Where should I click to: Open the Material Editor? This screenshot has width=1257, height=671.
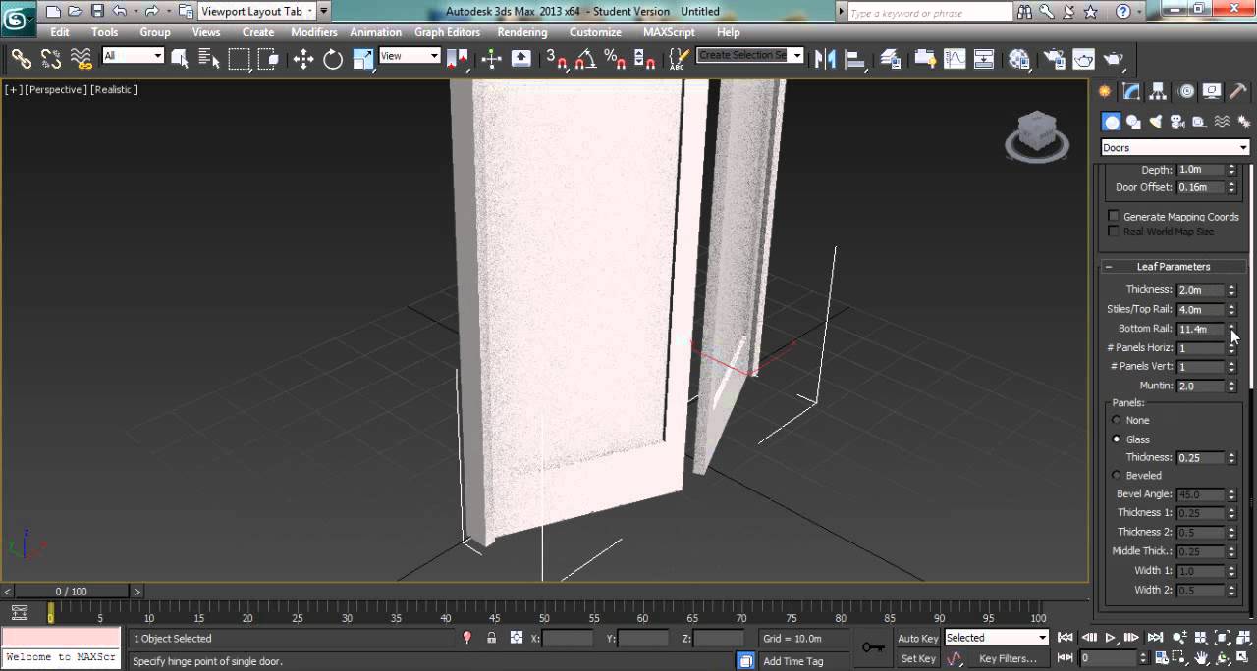coord(1019,59)
